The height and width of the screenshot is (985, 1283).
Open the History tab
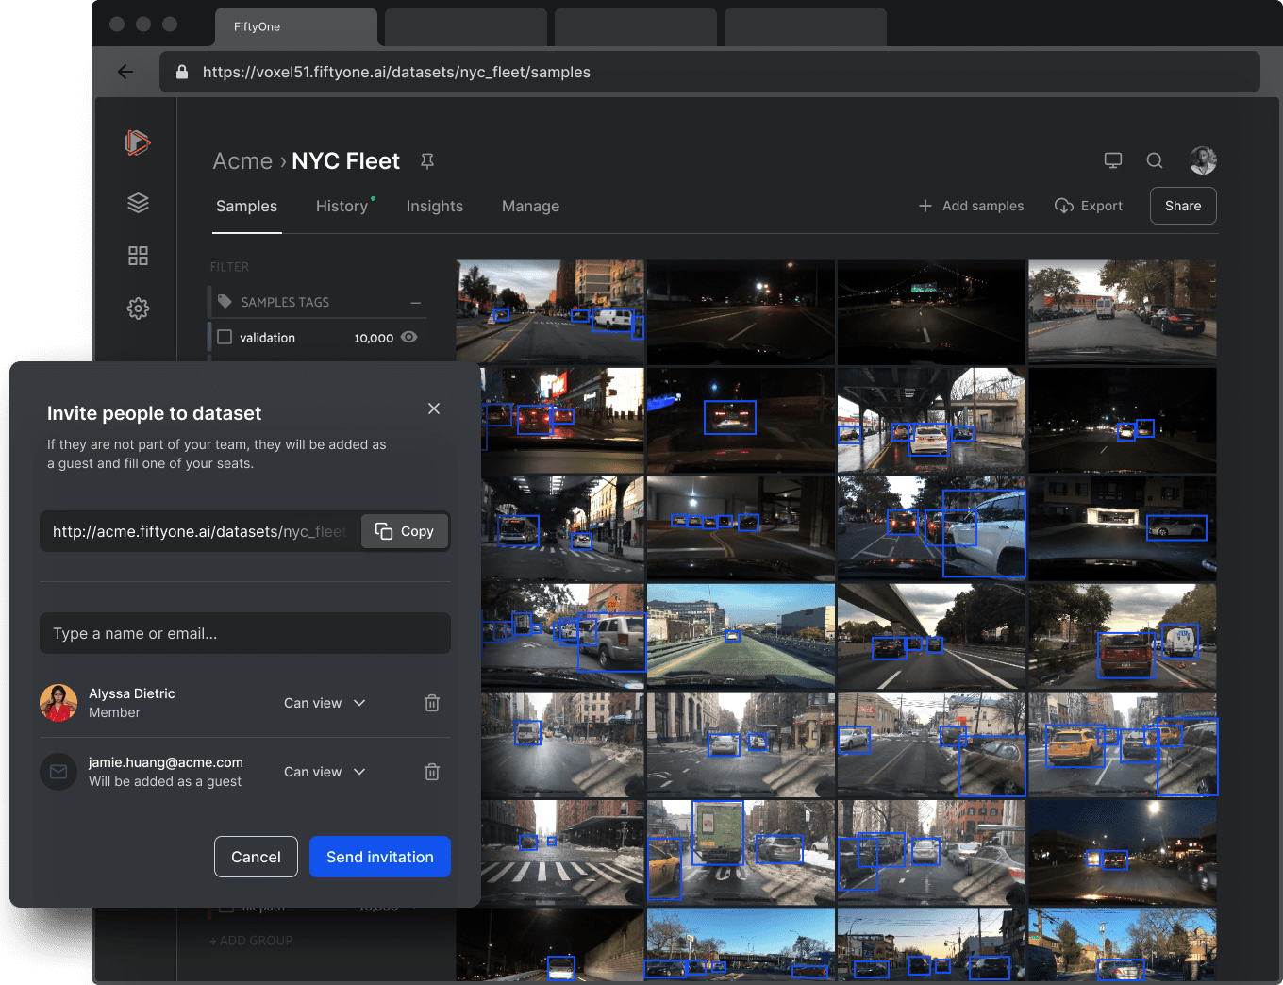coord(342,206)
